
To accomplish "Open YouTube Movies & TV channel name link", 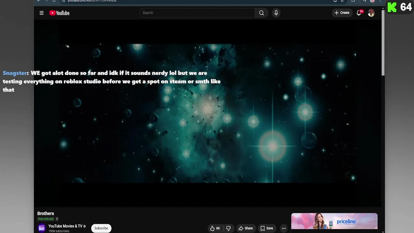I will click(x=65, y=226).
